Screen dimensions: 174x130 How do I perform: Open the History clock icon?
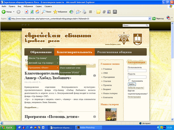tap(71, 12)
